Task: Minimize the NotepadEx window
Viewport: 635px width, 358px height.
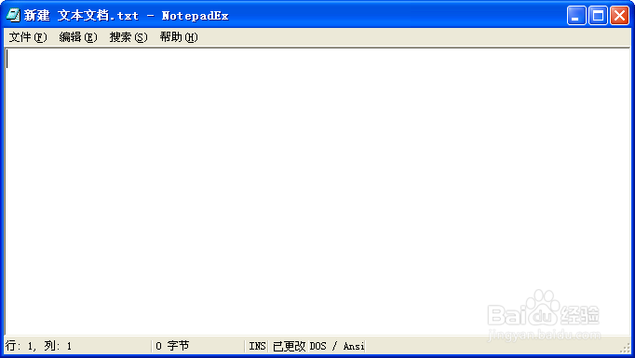Action: pyautogui.click(x=576, y=16)
